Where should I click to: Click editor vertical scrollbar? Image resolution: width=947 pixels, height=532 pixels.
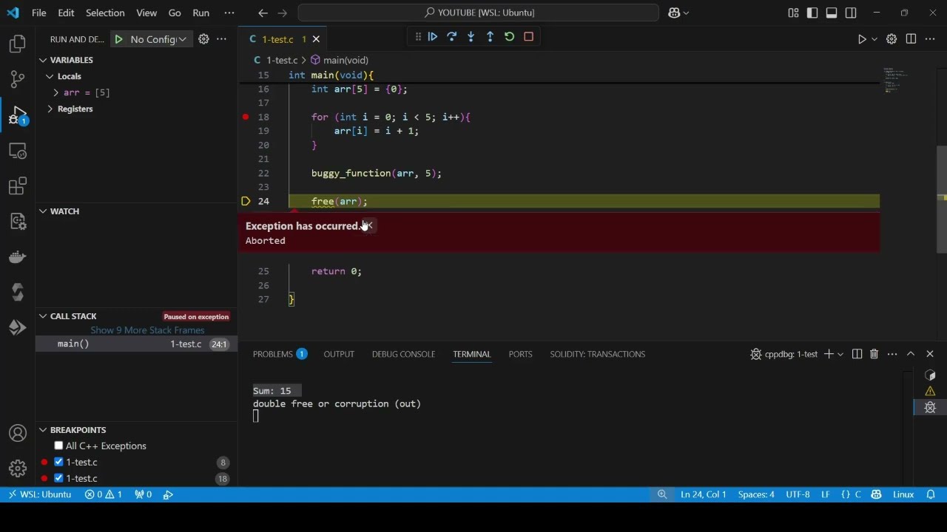[941, 199]
